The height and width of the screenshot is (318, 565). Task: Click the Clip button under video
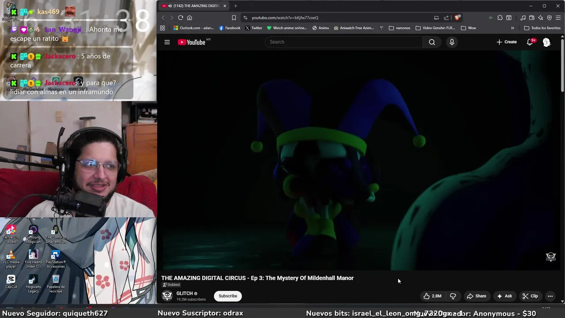[x=530, y=296]
